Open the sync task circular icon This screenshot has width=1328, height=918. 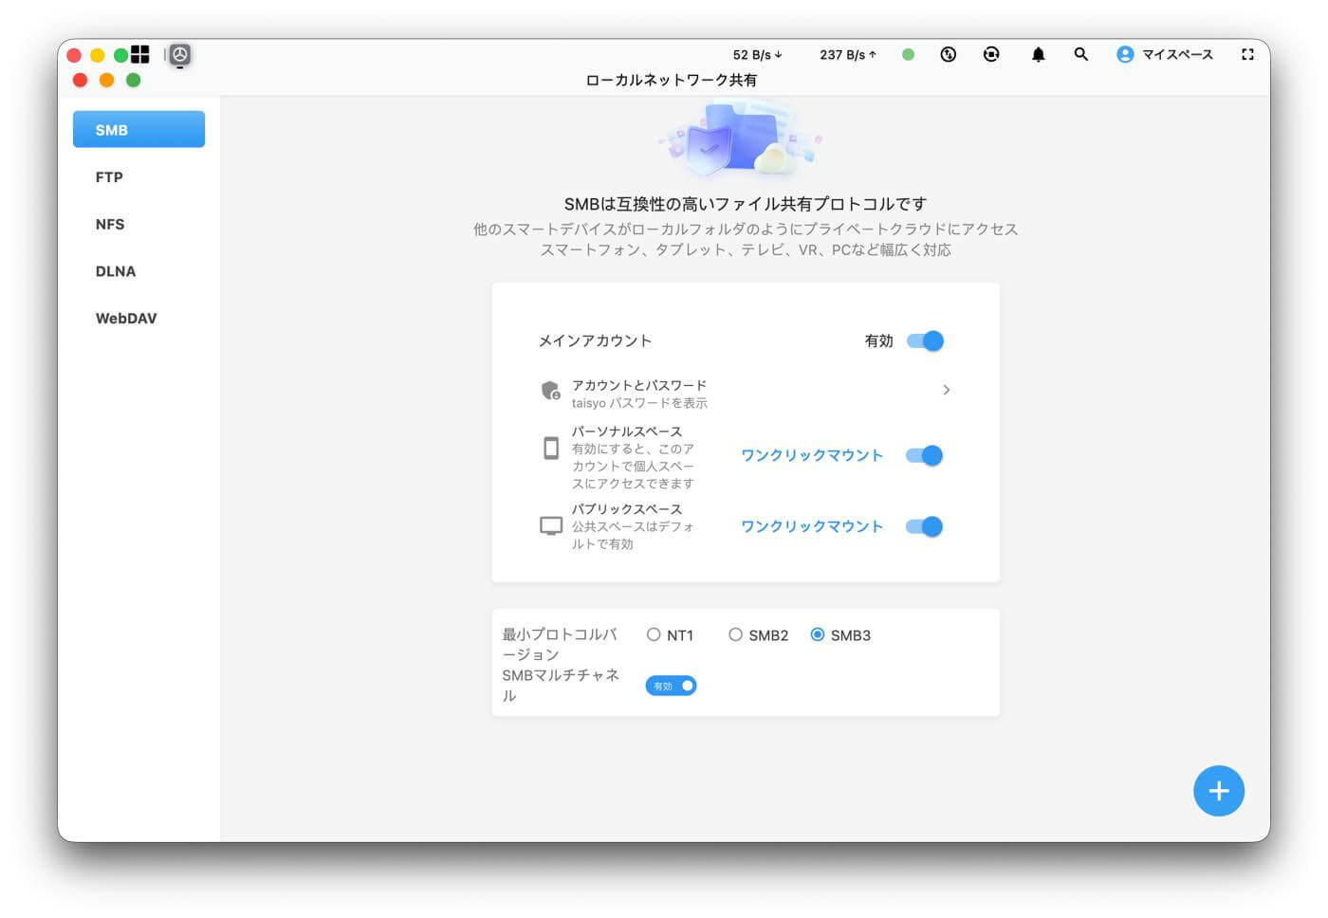[948, 54]
